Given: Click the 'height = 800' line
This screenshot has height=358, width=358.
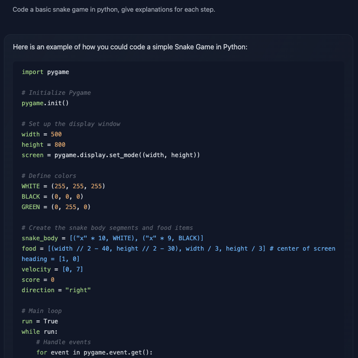Looking at the screenshot, I should [x=44, y=145].
